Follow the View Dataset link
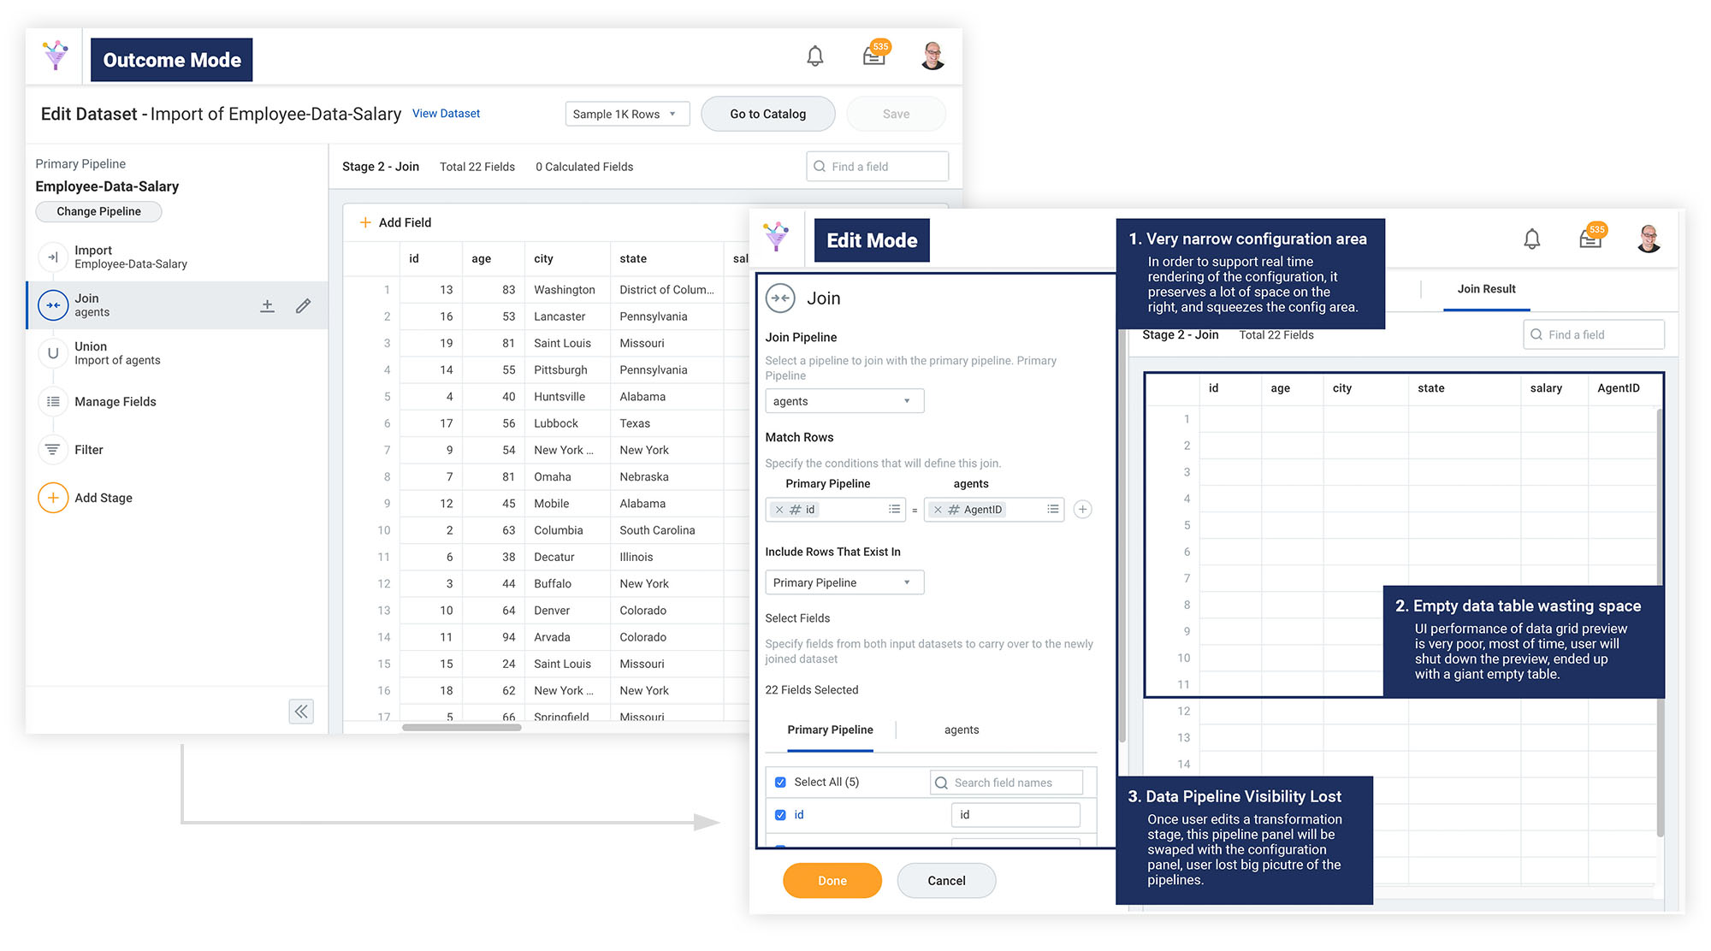Screen dimensions: 1711x951 coord(446,114)
